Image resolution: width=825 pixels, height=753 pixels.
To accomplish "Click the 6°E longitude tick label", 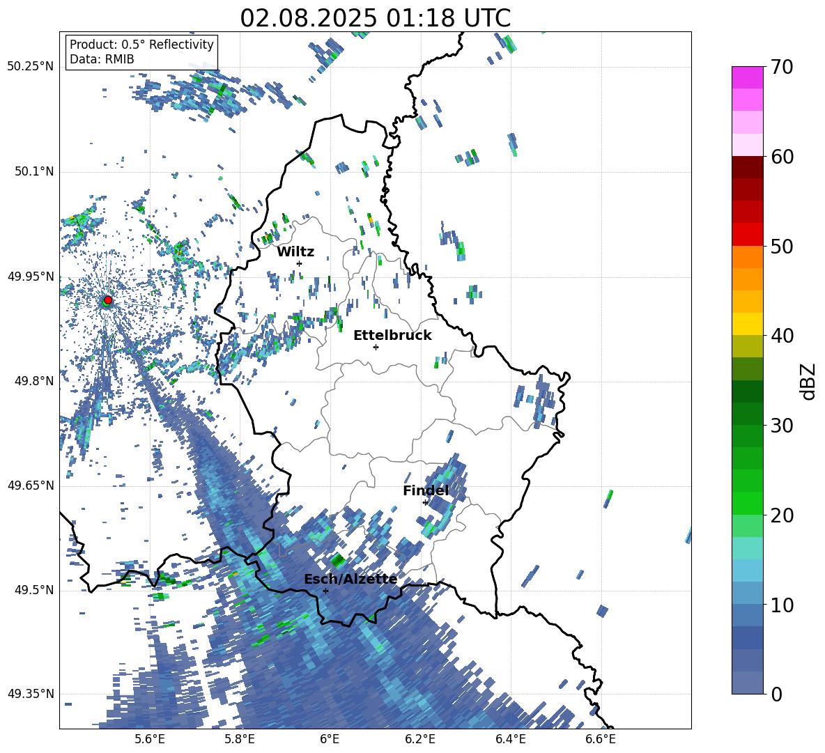I will [x=330, y=740].
